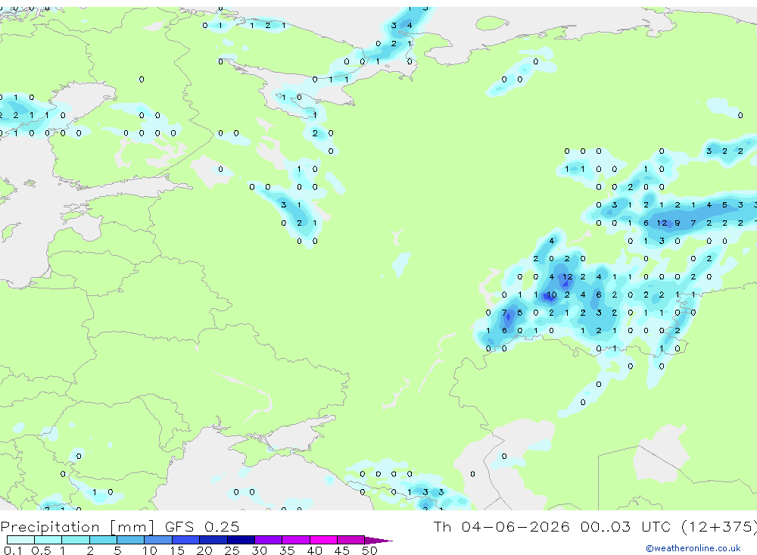Click the 30–35 mm violet legend swatch

click(269, 540)
